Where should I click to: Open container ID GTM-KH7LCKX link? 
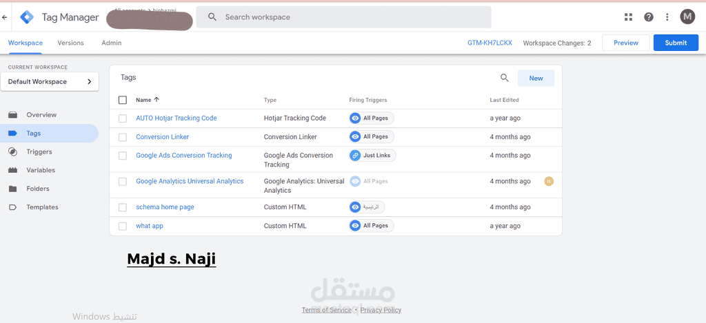coord(490,43)
